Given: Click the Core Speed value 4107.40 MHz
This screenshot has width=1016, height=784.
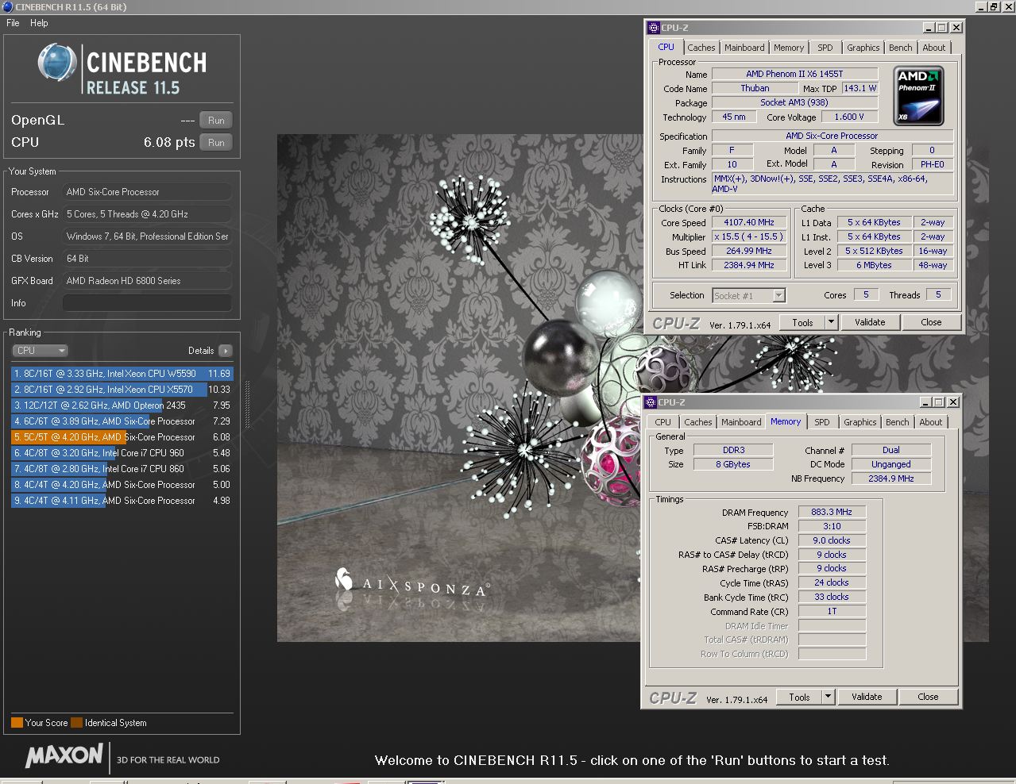Looking at the screenshot, I should point(749,223).
